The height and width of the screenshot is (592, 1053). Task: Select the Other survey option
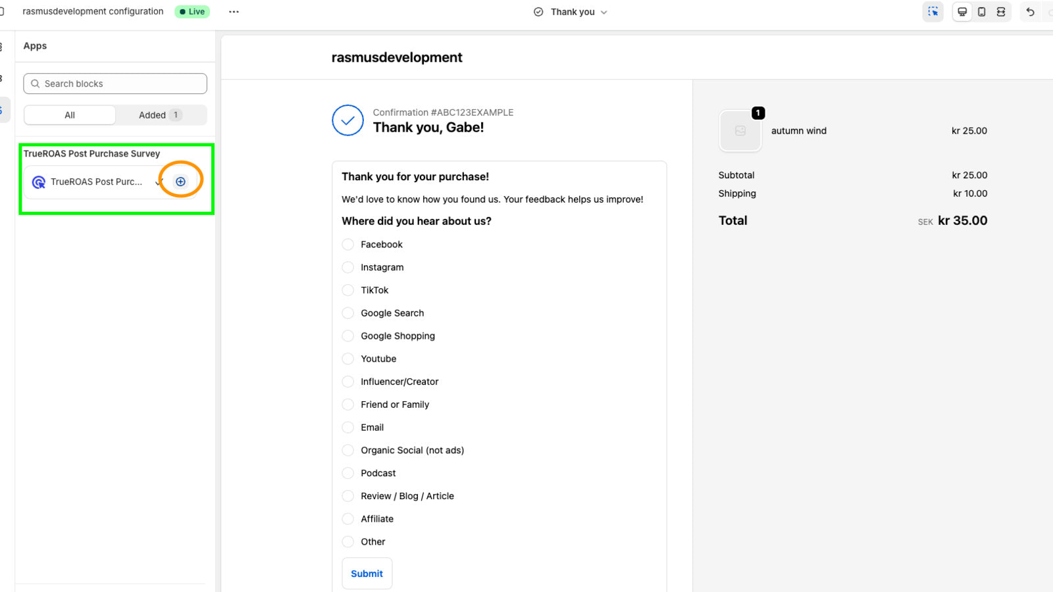[x=347, y=541]
